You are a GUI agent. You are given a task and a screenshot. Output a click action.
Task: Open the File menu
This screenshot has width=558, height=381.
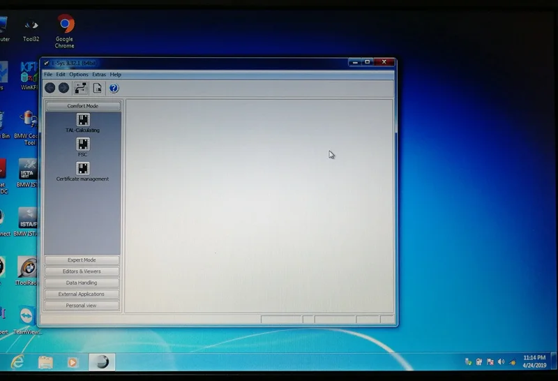click(48, 75)
